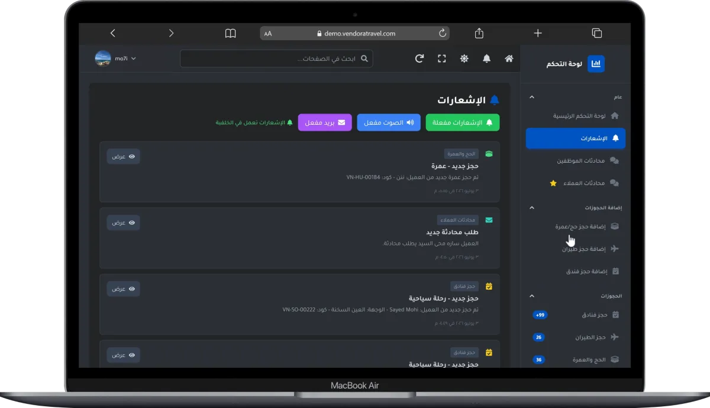Viewport: 710px width, 408px height.
Task: View the Sayed Mohi رحلة سياحية notification
Action: click(x=124, y=289)
